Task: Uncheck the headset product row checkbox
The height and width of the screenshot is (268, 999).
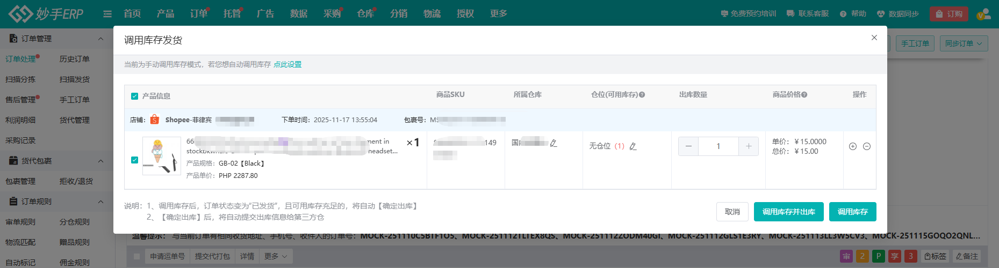Action: point(135,160)
